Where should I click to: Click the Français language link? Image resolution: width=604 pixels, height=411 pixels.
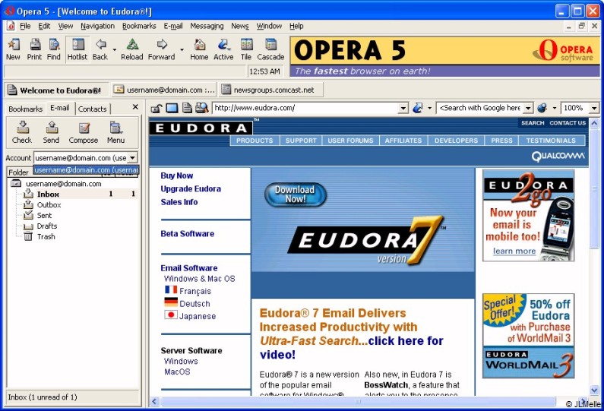coord(195,291)
